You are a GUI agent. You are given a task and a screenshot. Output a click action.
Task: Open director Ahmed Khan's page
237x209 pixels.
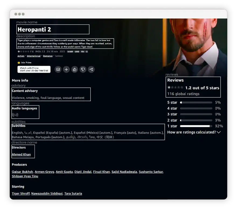pyautogui.click(x=21, y=155)
